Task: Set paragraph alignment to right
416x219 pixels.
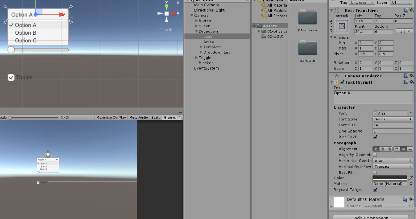Action: click(x=389, y=149)
